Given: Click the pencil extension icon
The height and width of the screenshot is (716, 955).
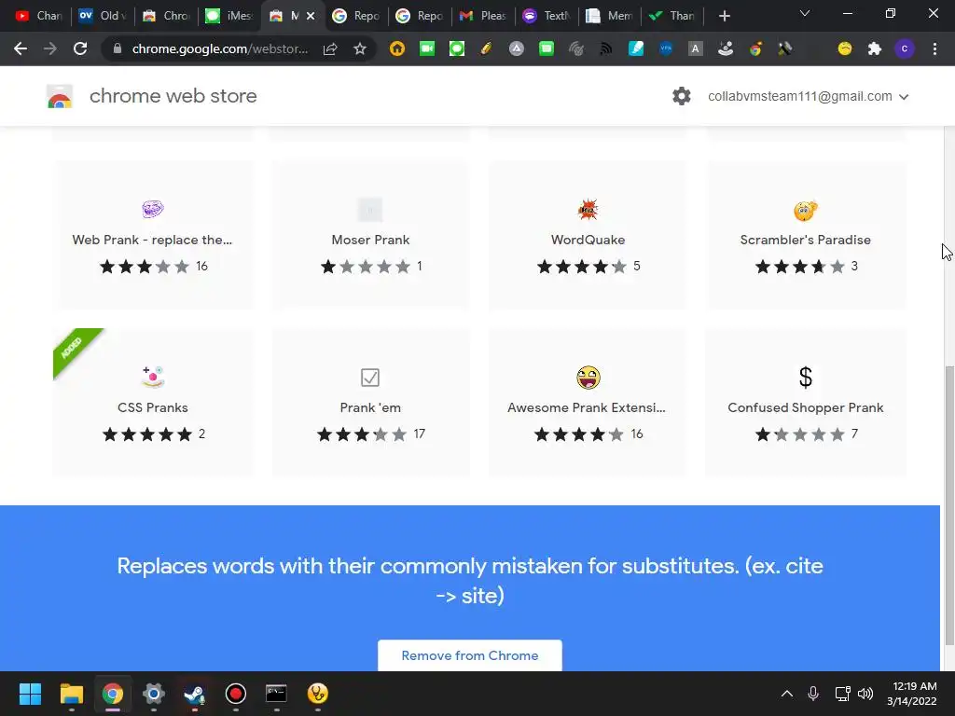Looking at the screenshot, I should pos(486,48).
